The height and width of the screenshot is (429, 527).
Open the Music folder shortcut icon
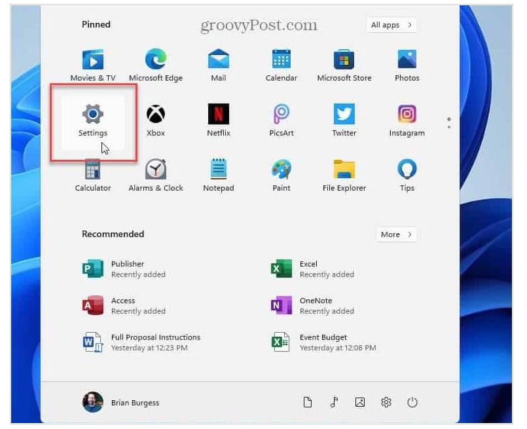point(334,402)
